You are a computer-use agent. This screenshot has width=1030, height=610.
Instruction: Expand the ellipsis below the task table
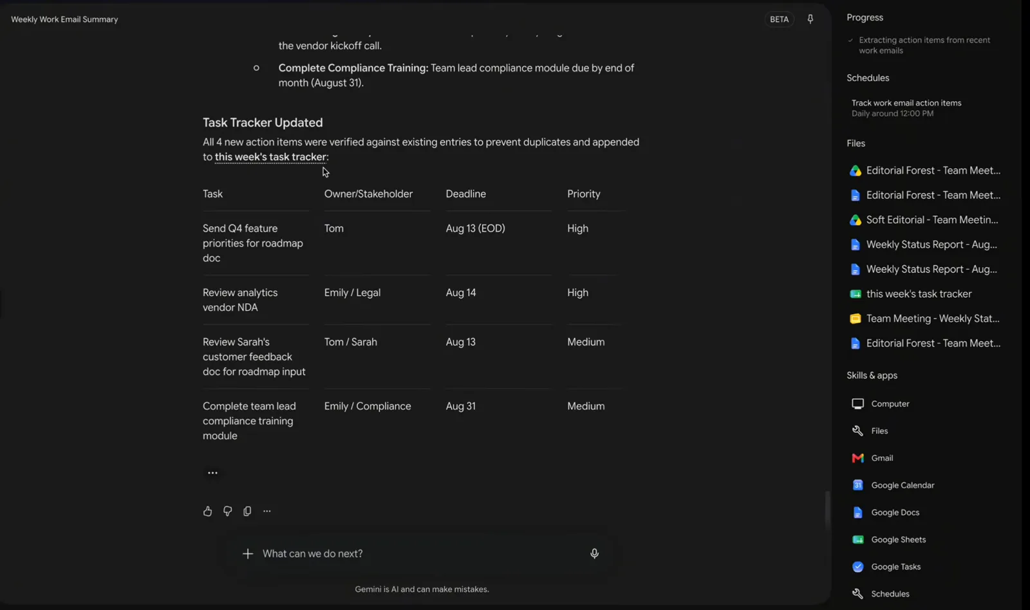pos(212,473)
